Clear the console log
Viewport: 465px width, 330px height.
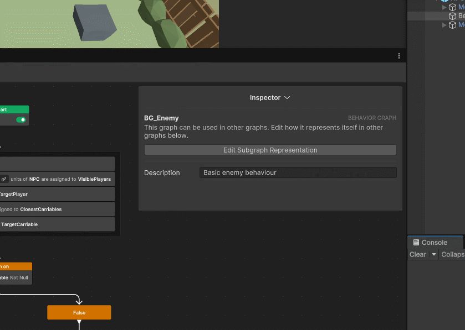(417, 255)
